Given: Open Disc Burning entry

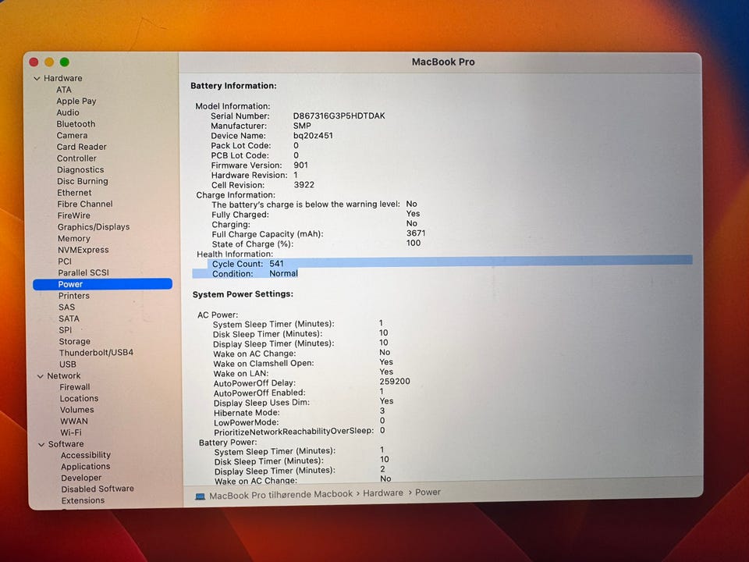Looking at the screenshot, I should 83,181.
